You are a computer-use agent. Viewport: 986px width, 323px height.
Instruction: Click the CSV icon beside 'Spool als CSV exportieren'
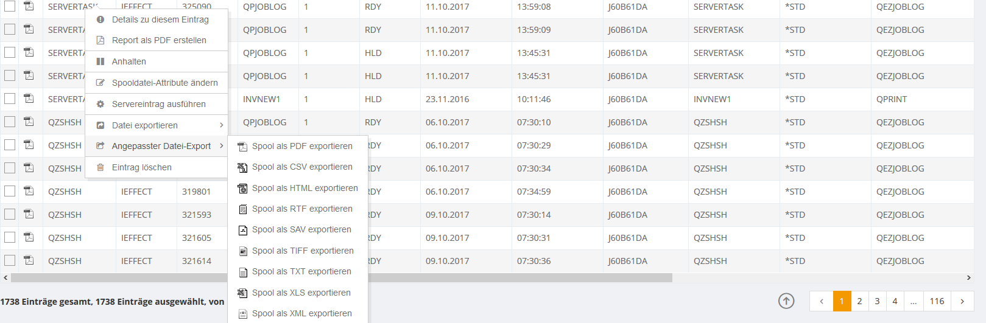point(242,167)
